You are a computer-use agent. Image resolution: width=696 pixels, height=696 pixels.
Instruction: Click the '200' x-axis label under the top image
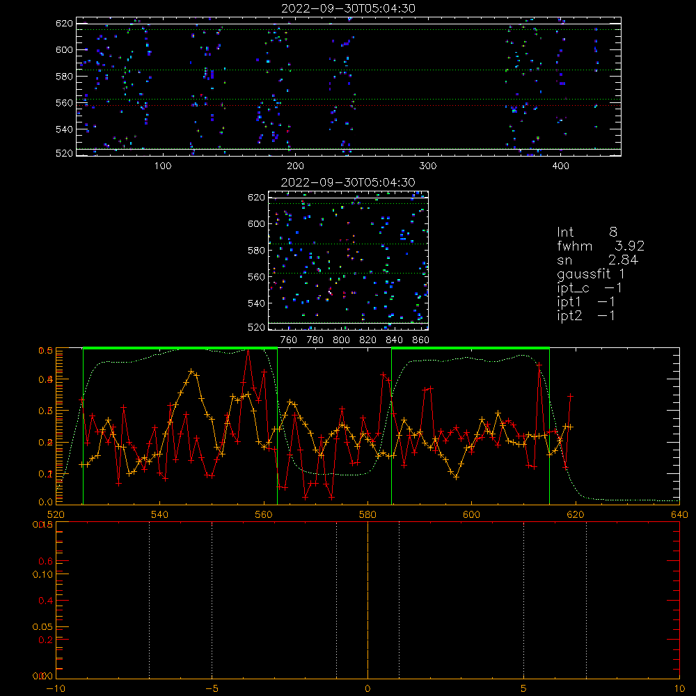(x=295, y=166)
